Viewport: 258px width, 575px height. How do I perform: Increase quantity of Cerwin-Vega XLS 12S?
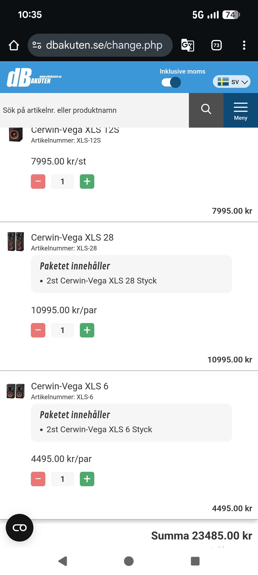tap(87, 182)
